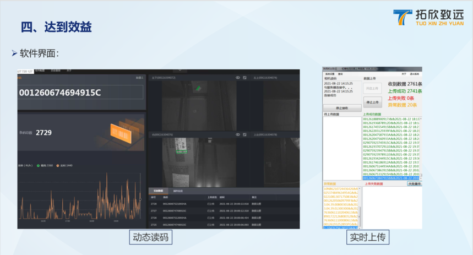Select table row numbered 2727
This screenshot has width=473, height=255.
coord(224,211)
